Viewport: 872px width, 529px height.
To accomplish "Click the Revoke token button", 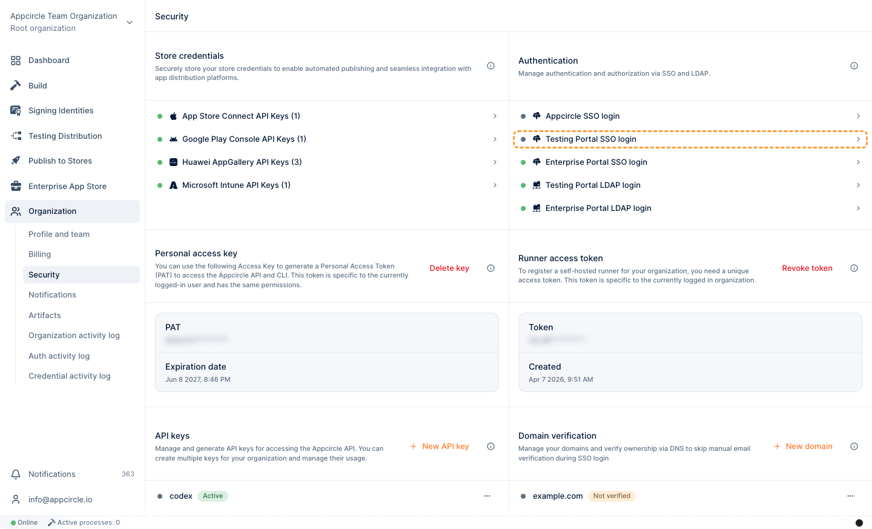I will (807, 268).
